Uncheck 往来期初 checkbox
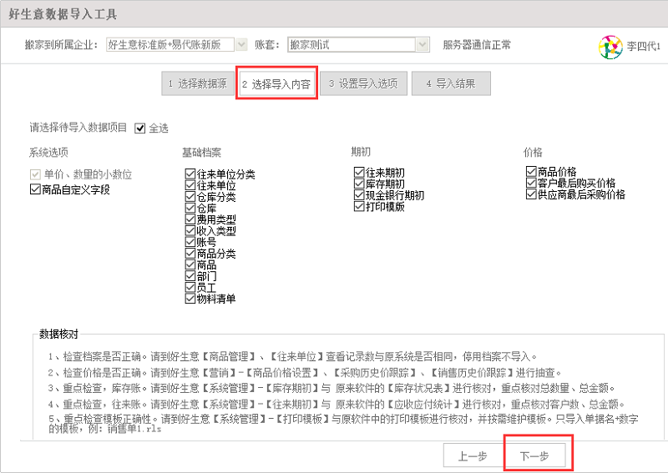The height and width of the screenshot is (473, 668). point(359,173)
